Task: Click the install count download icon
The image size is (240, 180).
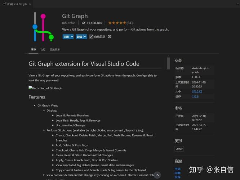Action: [x=83, y=23]
